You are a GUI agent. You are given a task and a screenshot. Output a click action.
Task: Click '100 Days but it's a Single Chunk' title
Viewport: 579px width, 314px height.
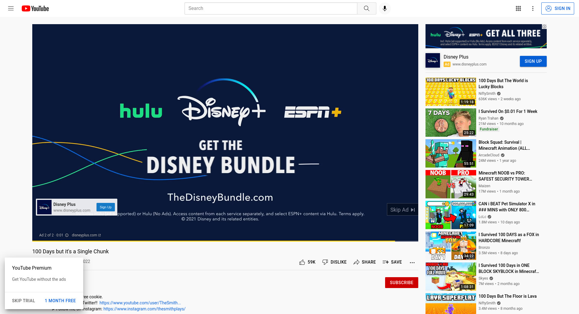click(x=71, y=252)
